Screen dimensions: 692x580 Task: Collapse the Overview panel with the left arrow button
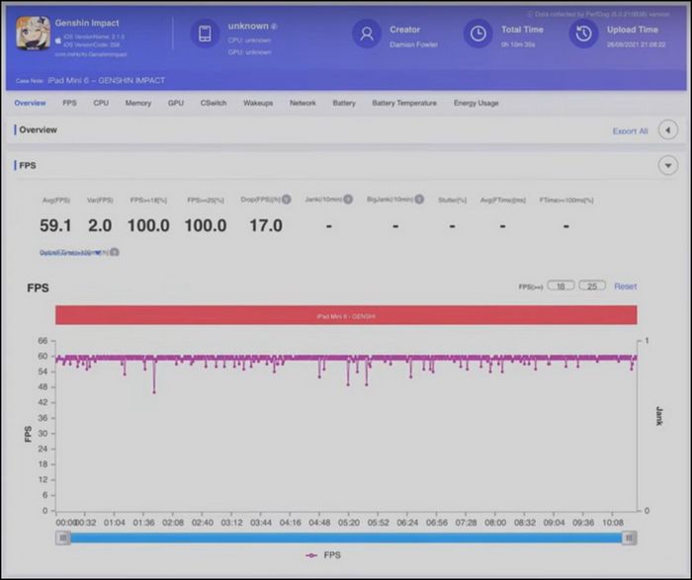pyautogui.click(x=667, y=130)
